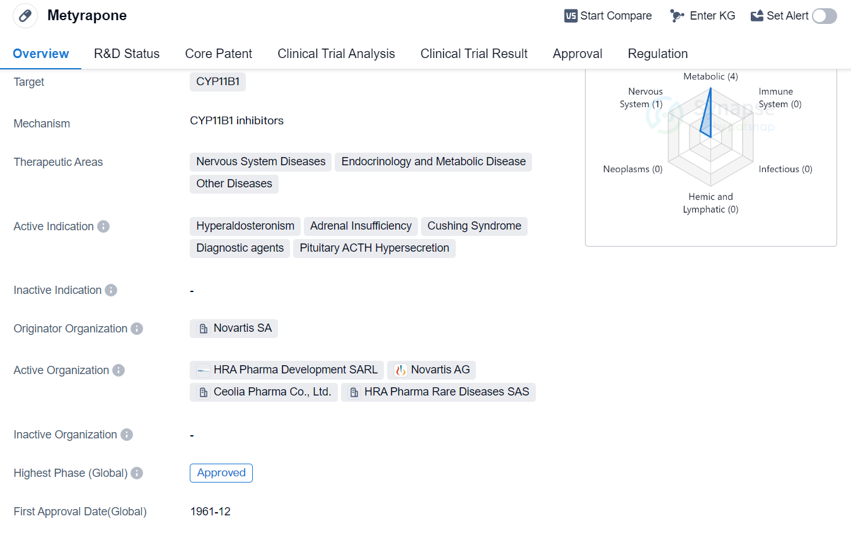This screenshot has height=533, width=851.
Task: Click the CYP11B1 target tag
Action: click(217, 81)
